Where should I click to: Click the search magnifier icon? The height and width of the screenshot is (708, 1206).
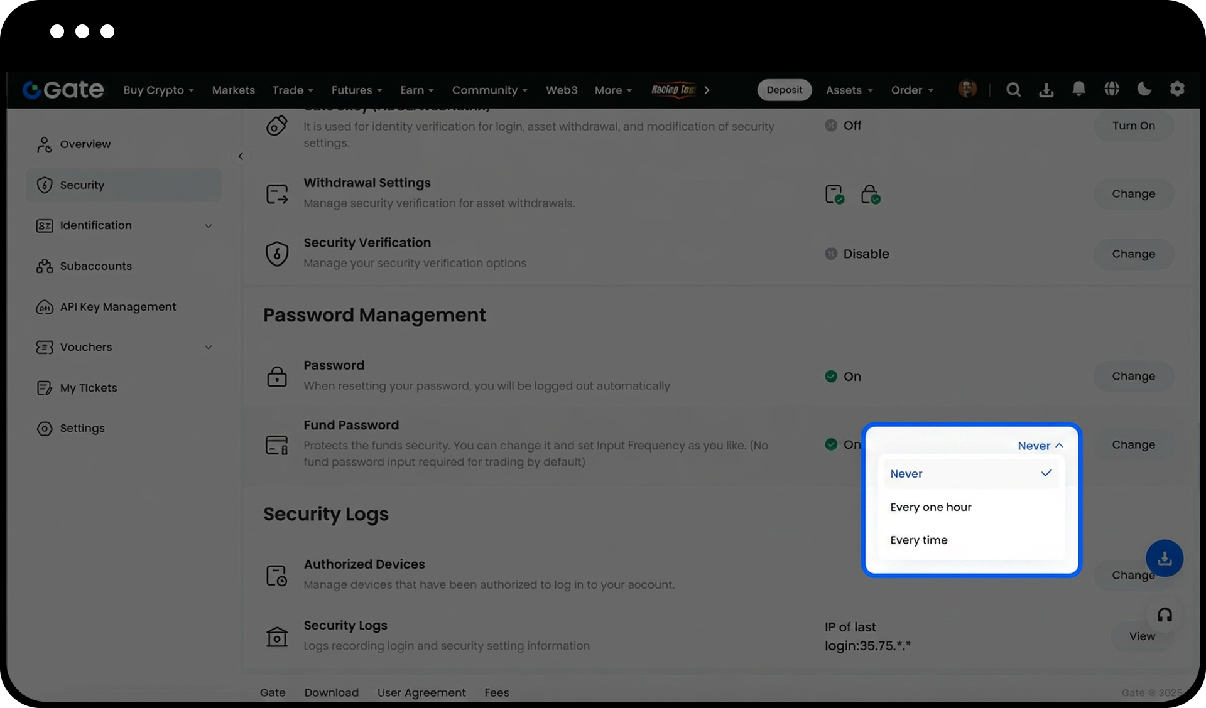1013,90
